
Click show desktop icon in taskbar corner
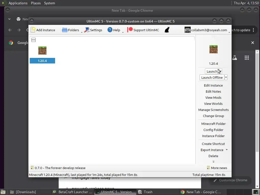(x=3, y=192)
